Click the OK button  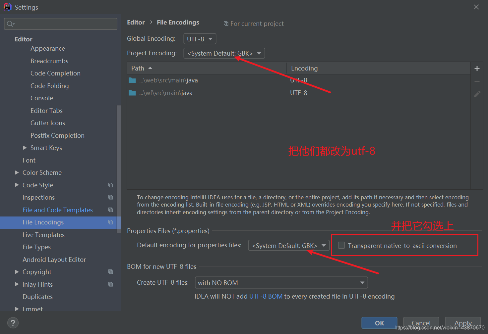379,323
